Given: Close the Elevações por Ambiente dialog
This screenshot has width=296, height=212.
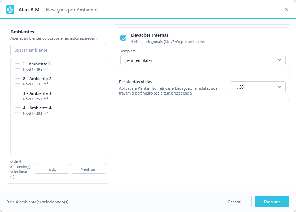Looking at the screenshot, I should (286, 10).
